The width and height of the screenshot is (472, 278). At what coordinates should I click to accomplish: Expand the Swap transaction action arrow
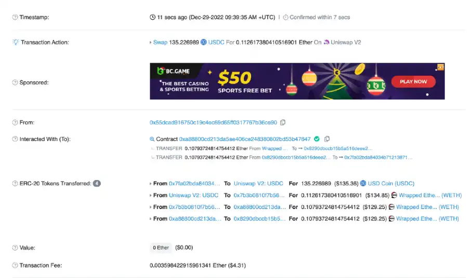(x=151, y=43)
